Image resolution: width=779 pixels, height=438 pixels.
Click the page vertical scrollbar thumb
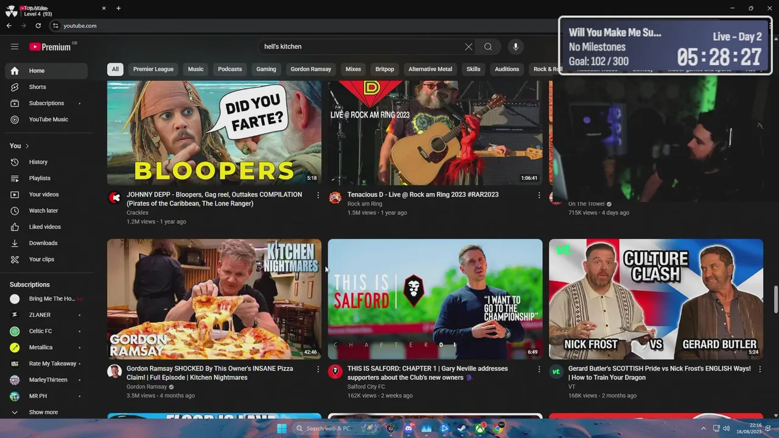pyautogui.click(x=775, y=300)
